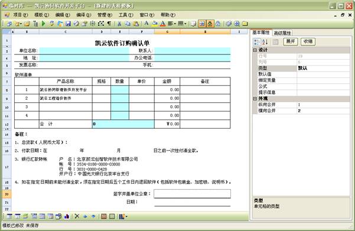Select row header 20
Image resolution: width=355 pixels, height=231 pixels.
pos(6,194)
